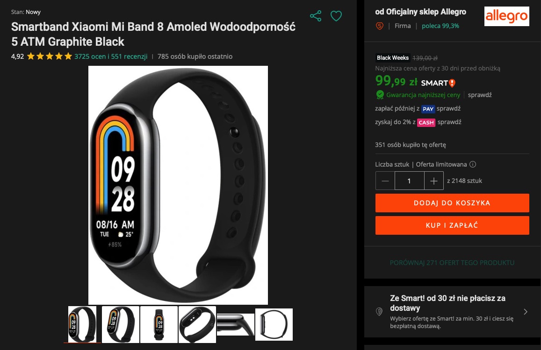Click the green price guarantee badge icon
This screenshot has width=541, height=350.
click(380, 94)
